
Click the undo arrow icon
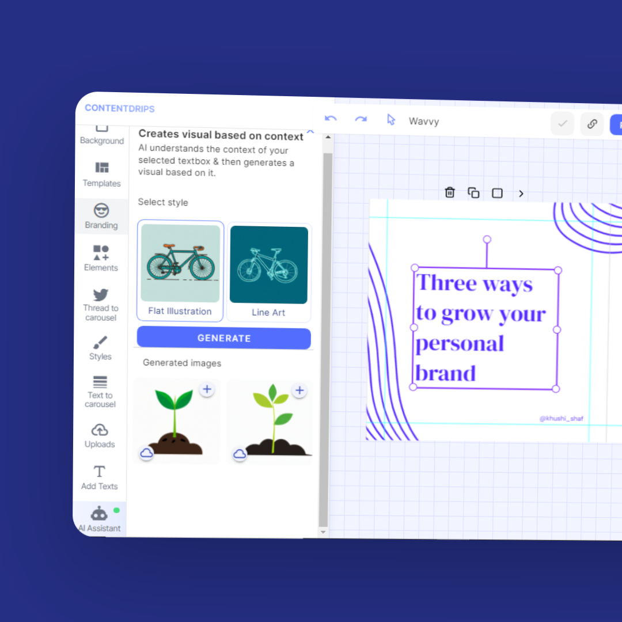click(x=331, y=119)
